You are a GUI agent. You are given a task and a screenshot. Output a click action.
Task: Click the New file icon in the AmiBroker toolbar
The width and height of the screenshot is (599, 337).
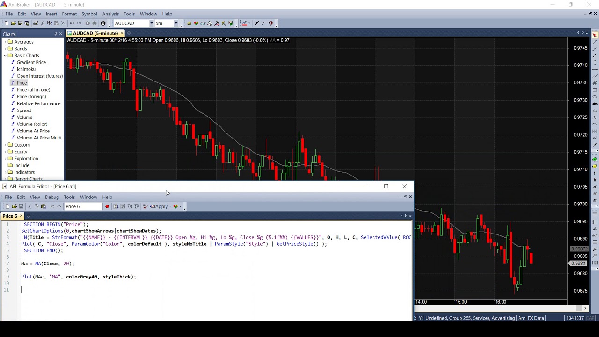(7, 23)
